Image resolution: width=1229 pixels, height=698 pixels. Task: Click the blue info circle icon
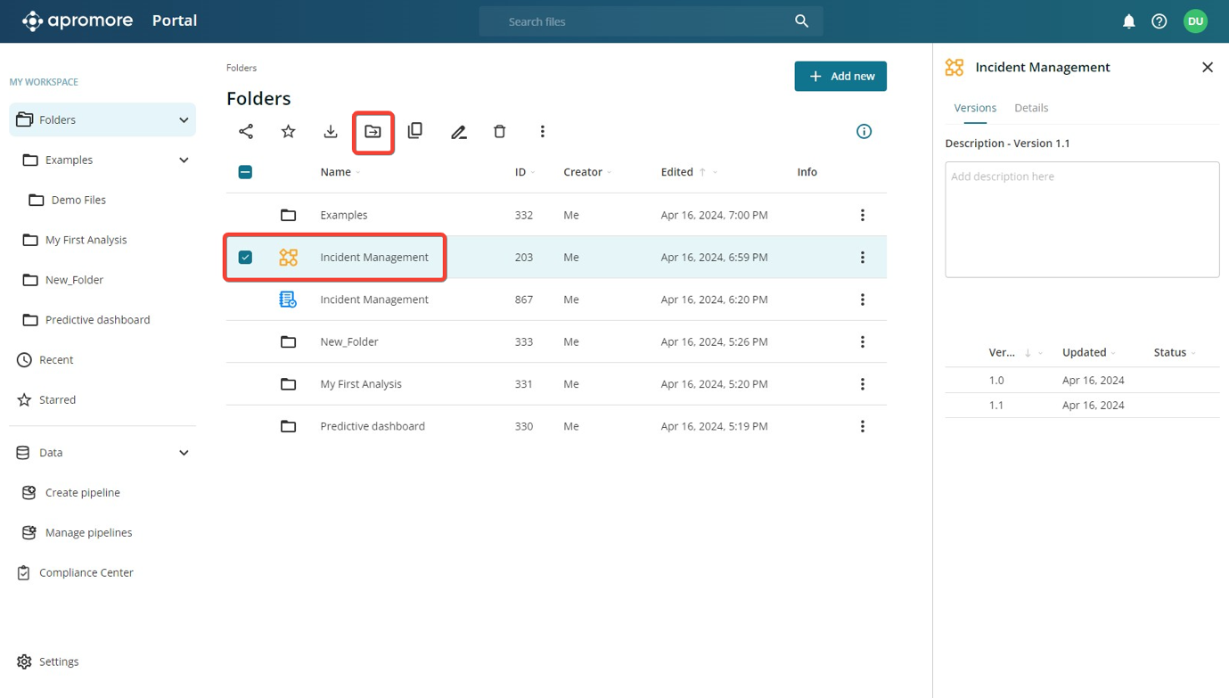[x=864, y=132]
